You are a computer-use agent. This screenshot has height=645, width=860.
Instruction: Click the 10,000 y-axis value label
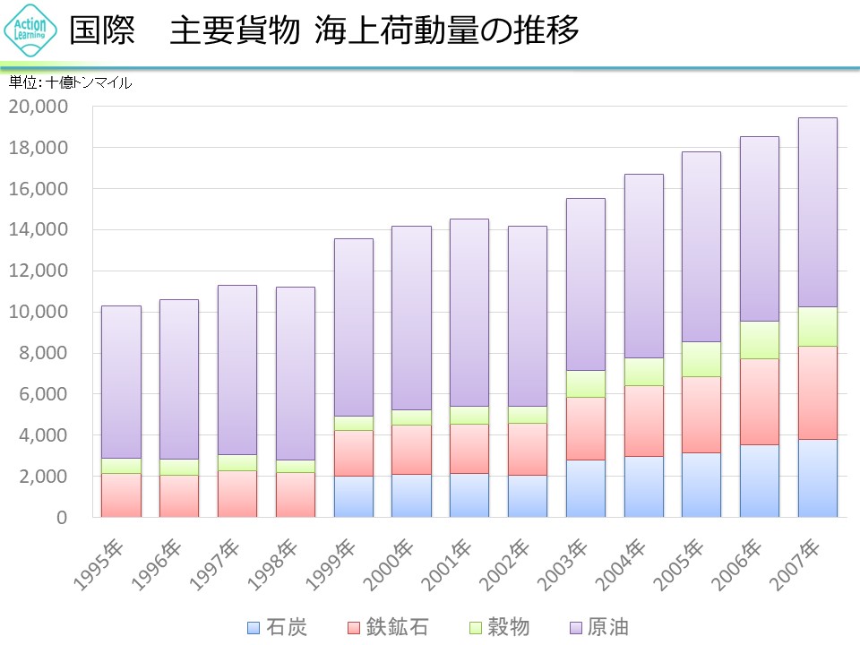(x=38, y=312)
